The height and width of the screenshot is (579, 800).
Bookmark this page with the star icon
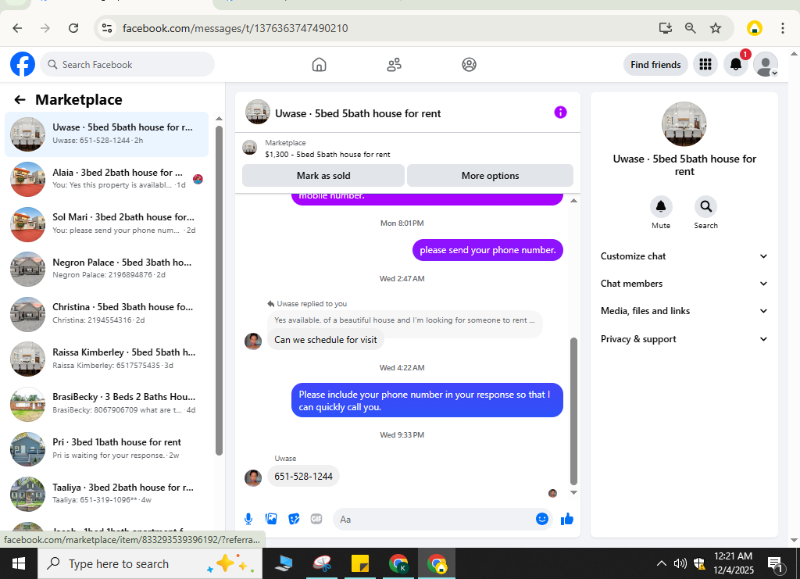click(x=716, y=28)
